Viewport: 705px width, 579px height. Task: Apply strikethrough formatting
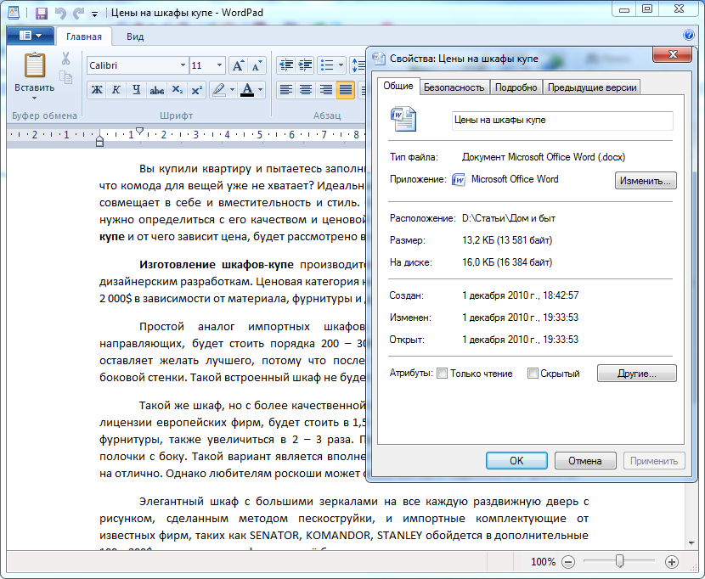pyautogui.click(x=156, y=90)
